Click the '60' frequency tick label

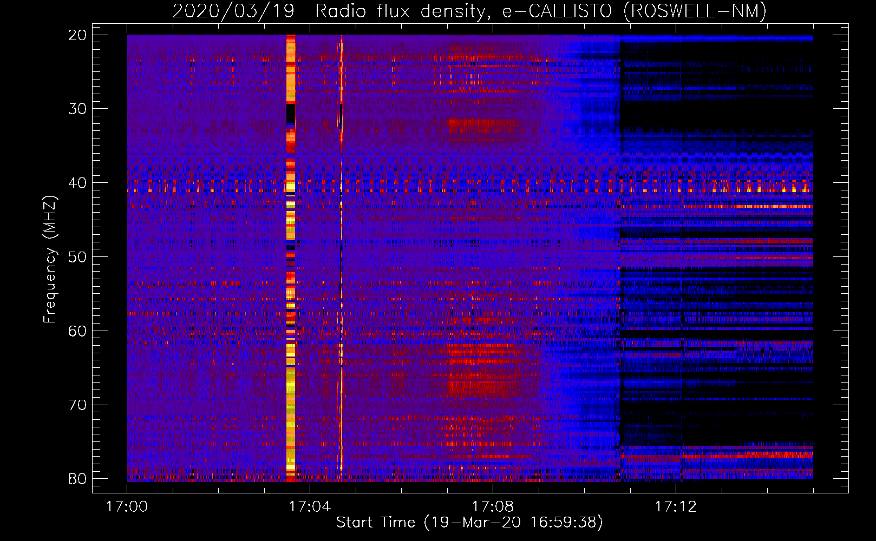pyautogui.click(x=77, y=331)
